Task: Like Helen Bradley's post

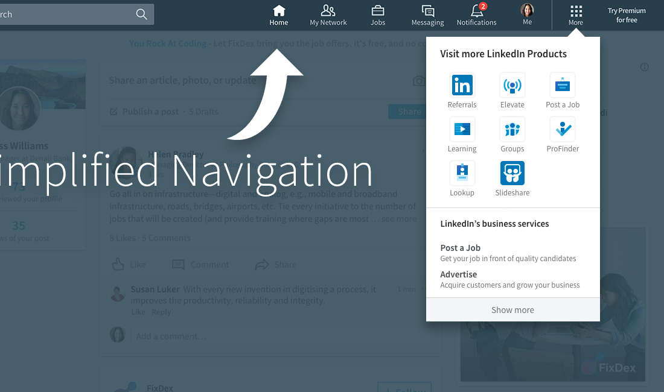Action: click(x=129, y=265)
